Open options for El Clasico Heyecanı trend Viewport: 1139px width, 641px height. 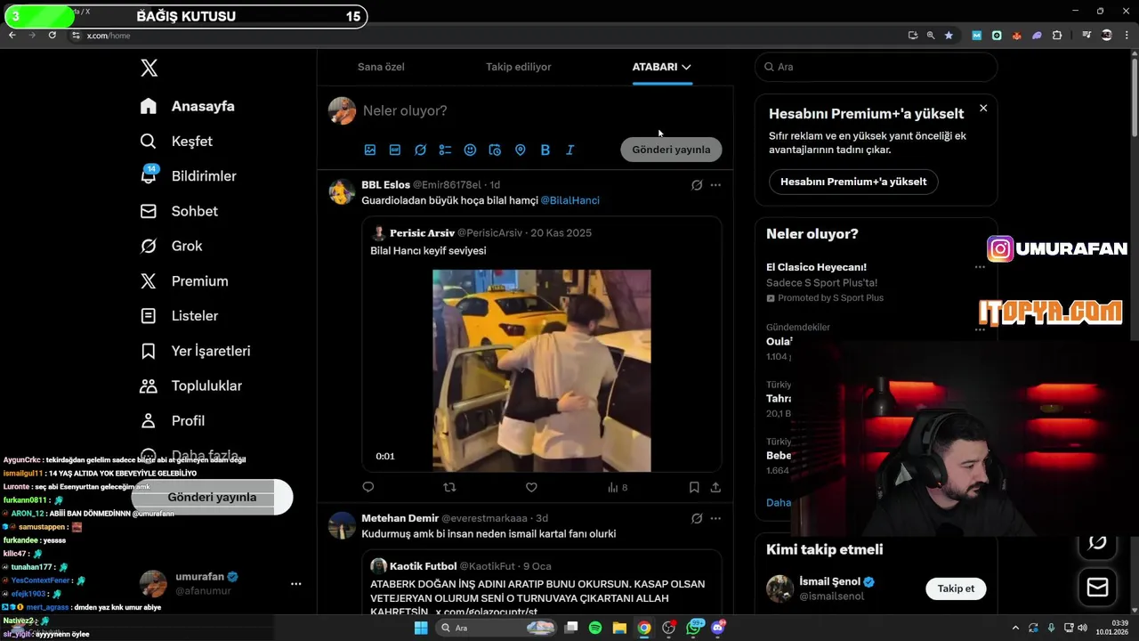pos(980,267)
